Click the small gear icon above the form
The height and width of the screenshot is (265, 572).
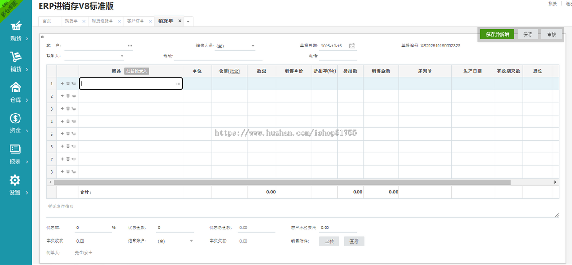point(42,37)
